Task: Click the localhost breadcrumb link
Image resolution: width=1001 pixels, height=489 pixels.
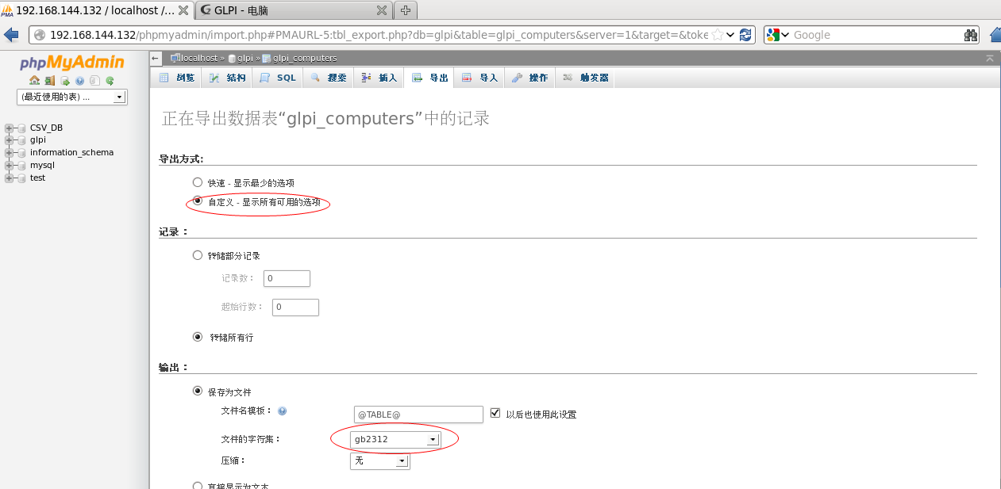Action: coord(198,58)
